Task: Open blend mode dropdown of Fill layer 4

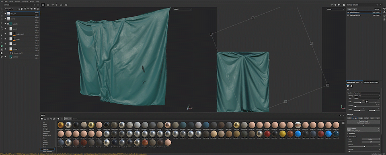Action: pos(37,12)
